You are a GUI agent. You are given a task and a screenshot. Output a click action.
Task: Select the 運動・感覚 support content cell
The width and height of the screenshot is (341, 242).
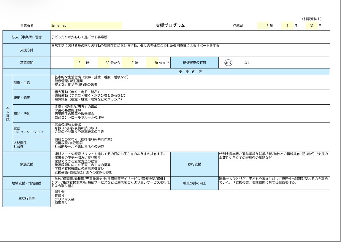coord(190,97)
